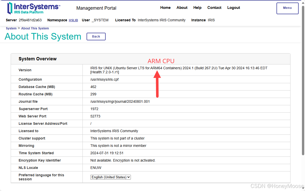Click Logout to sign out
Viewport: 305px width, 191px height.
click(x=233, y=8)
